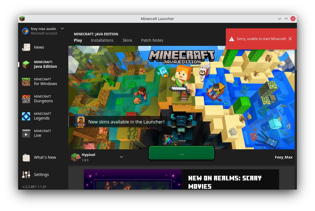Open the Minecraft Live clapperboard icon
Viewport: 315px width, 211px height.
26,133
